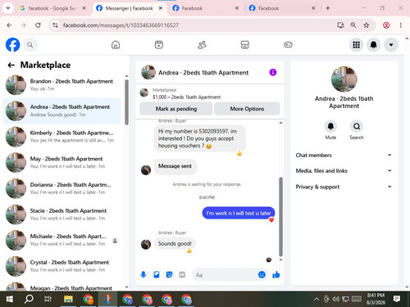Attach a file using the image icon

(x=157, y=274)
